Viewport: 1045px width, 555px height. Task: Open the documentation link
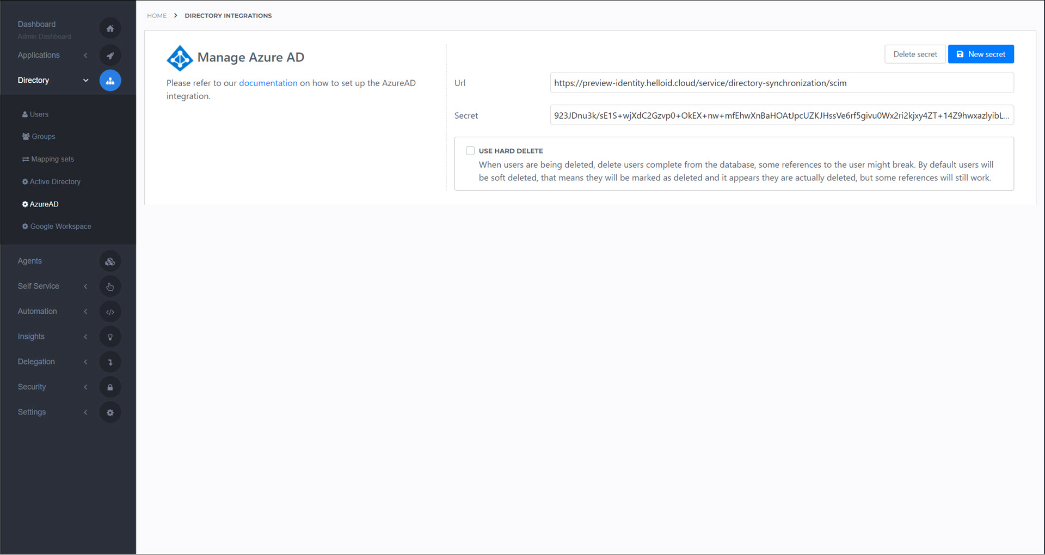[x=268, y=83]
